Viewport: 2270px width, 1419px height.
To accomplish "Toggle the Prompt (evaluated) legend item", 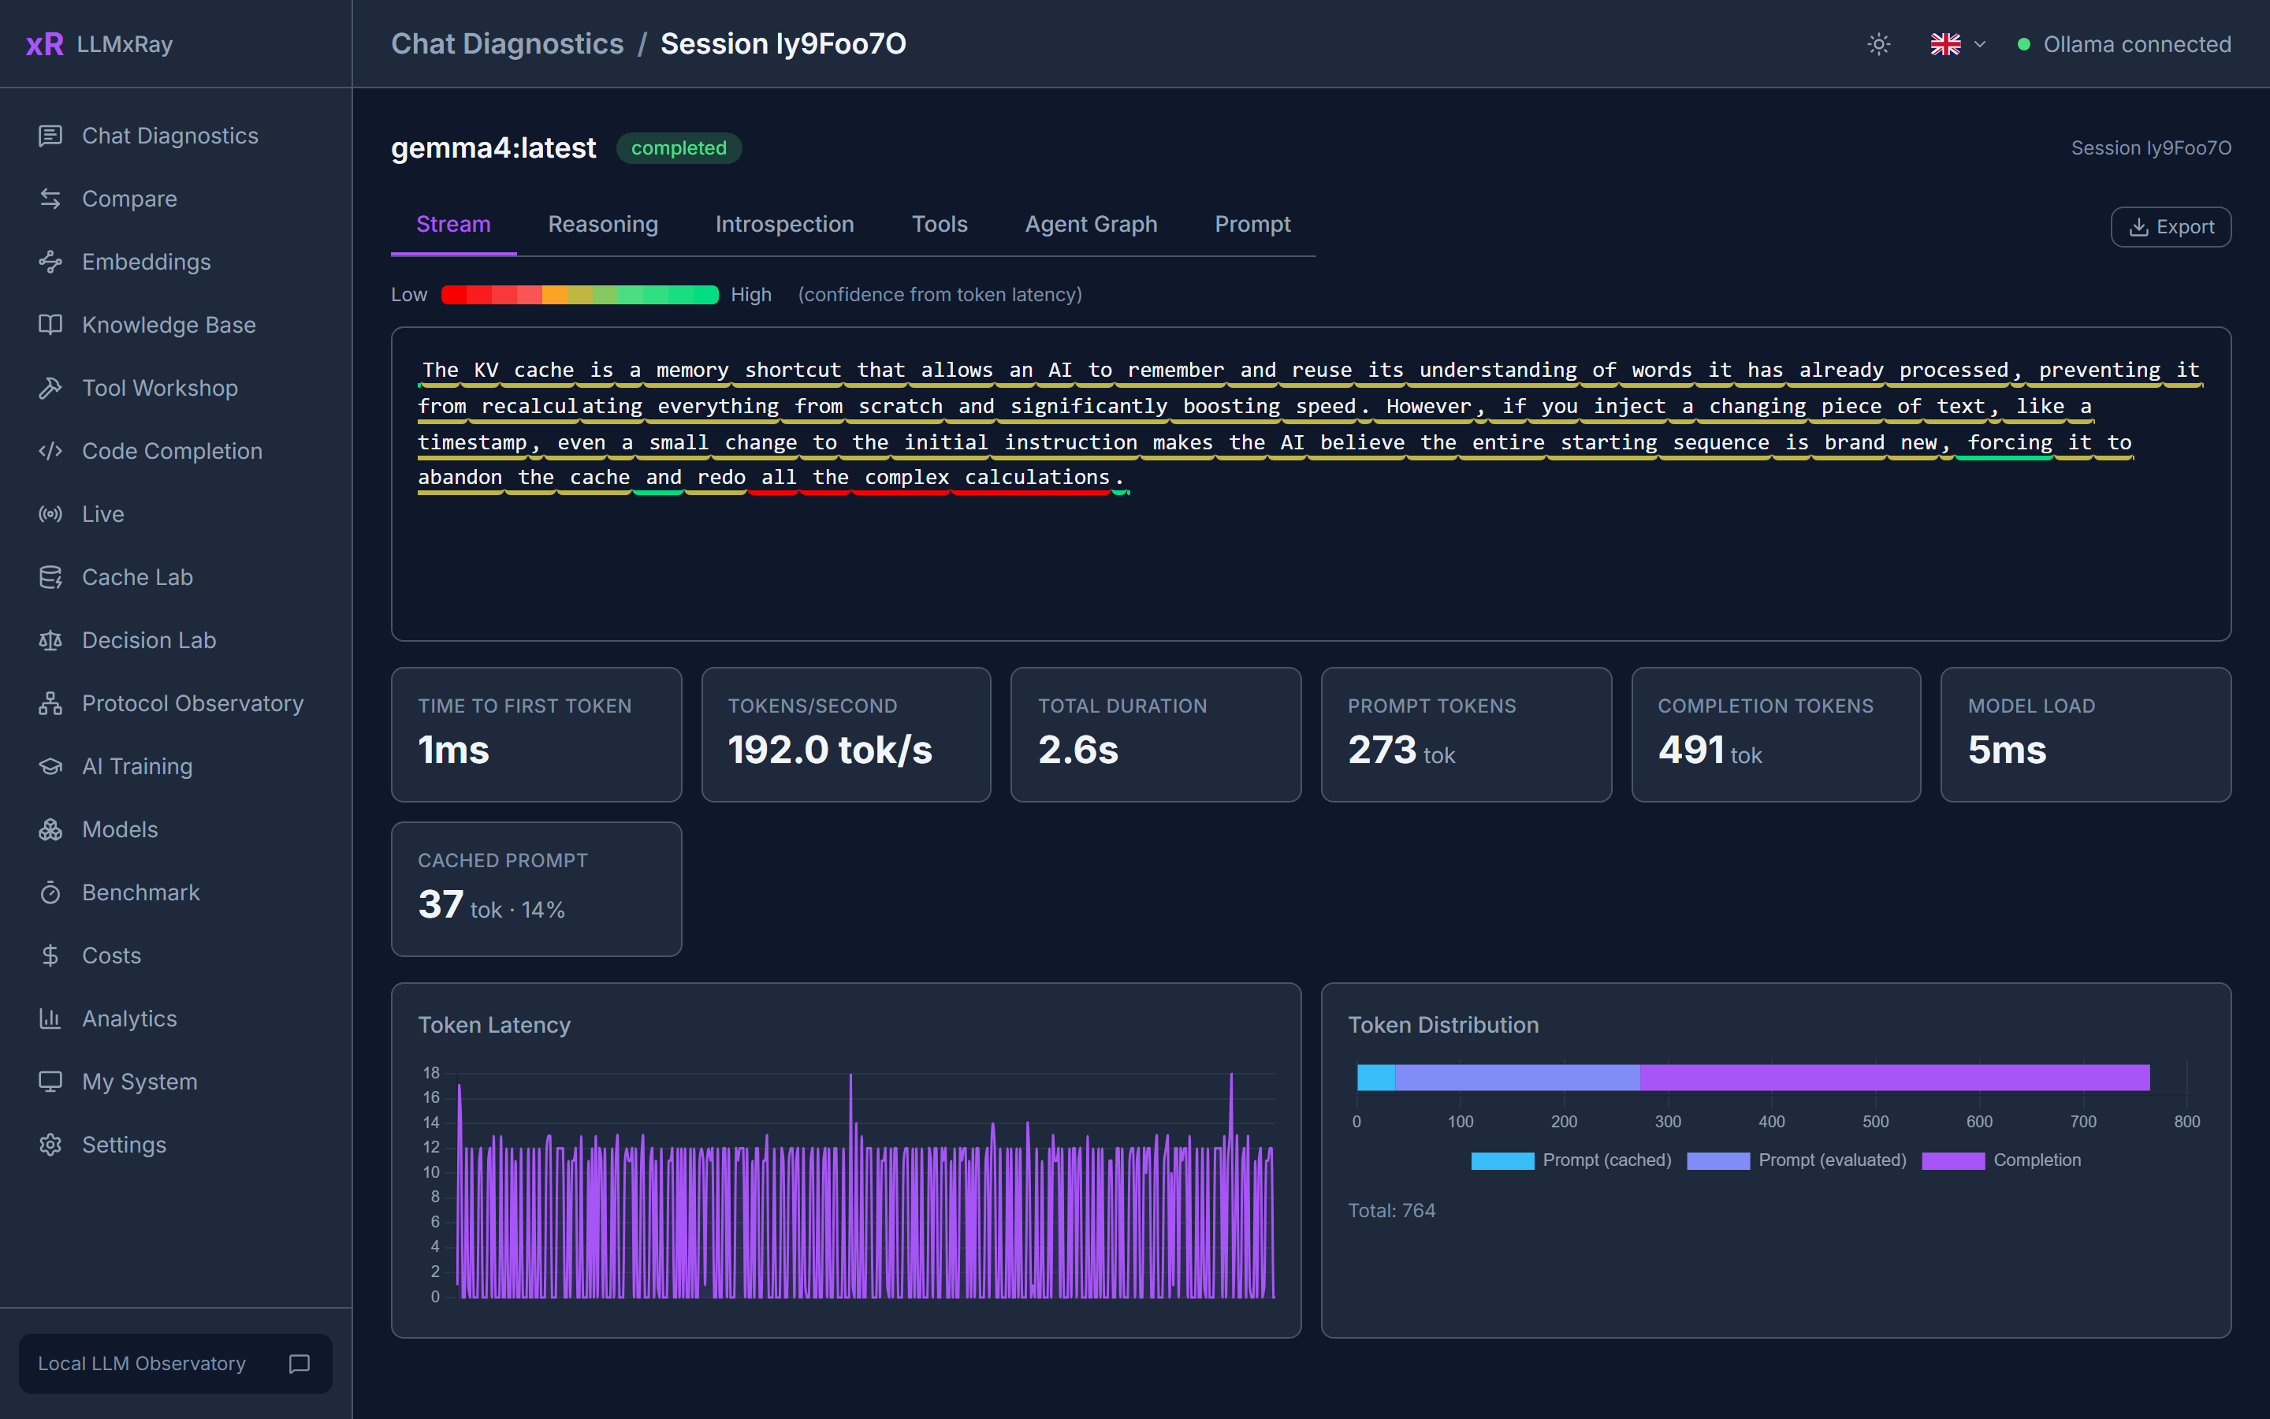I will (x=1796, y=1161).
